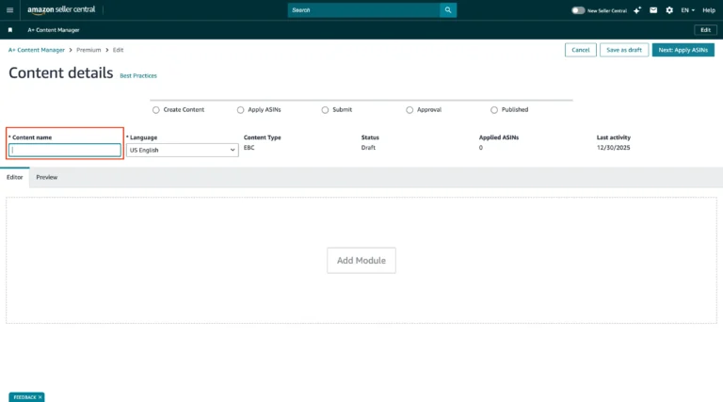Select the Apply ASINs step radio
The image size is (723, 402).
[241, 110]
